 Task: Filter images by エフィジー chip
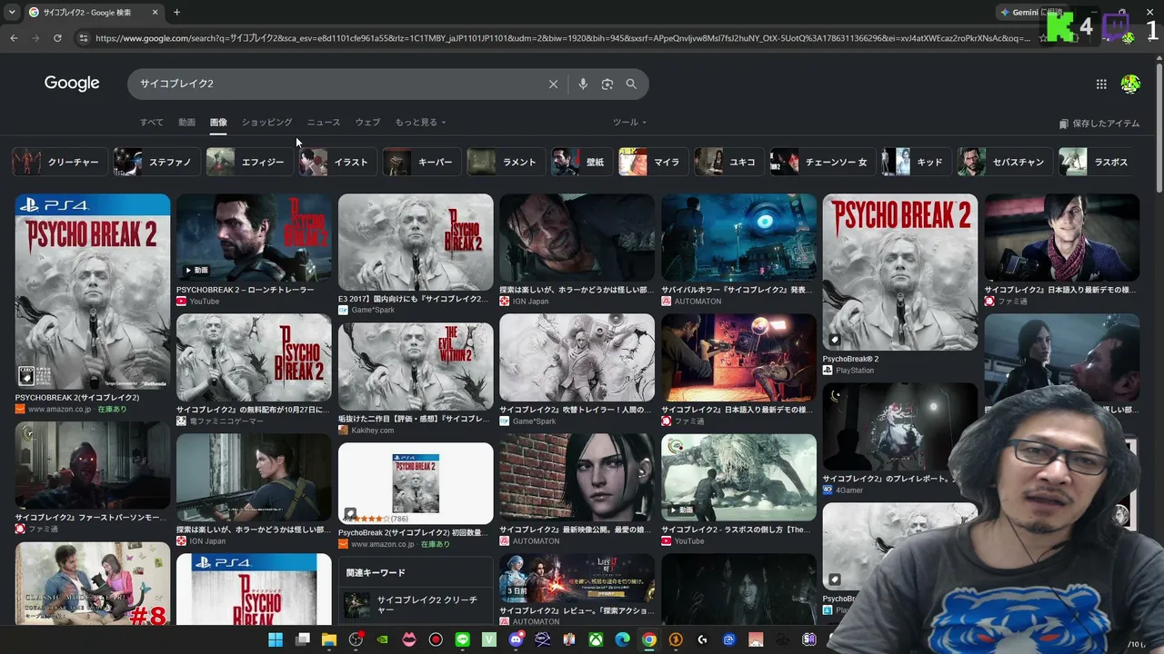(248, 162)
